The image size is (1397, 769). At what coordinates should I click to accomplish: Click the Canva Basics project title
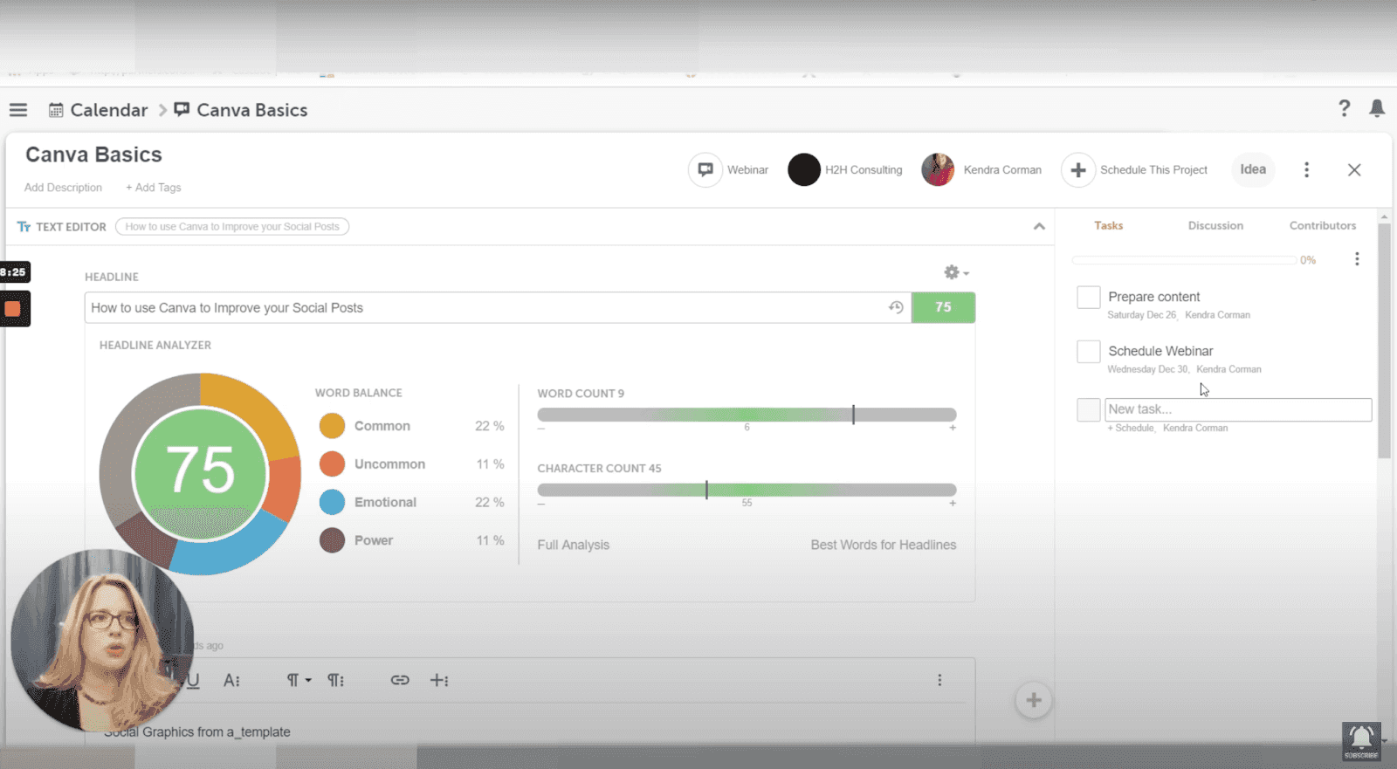(x=93, y=154)
